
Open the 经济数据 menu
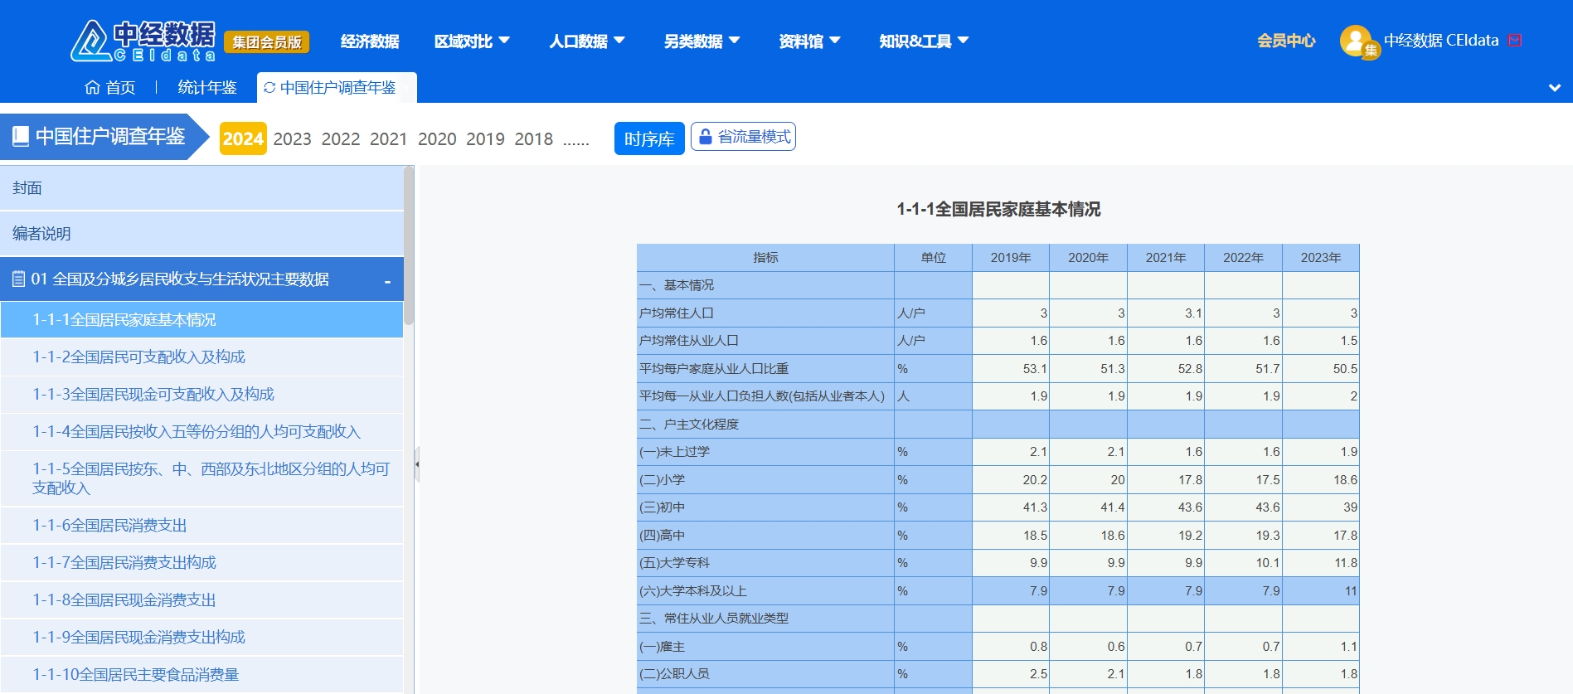point(370,41)
